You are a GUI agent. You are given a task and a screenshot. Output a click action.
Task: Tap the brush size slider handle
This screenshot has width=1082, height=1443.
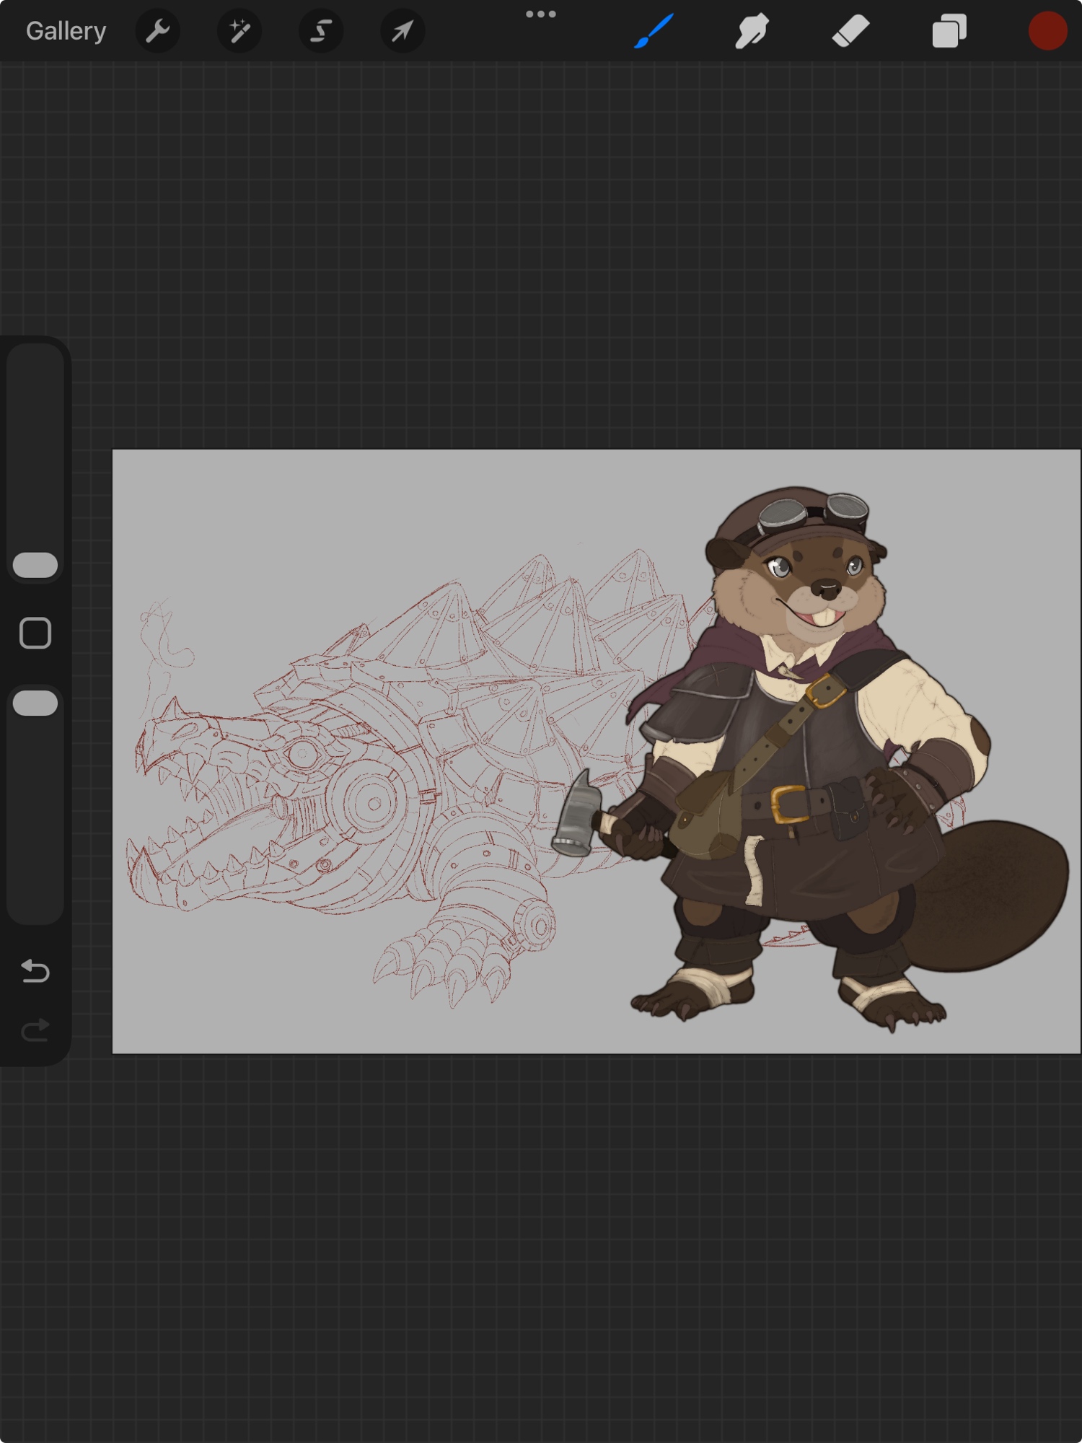[x=35, y=565]
